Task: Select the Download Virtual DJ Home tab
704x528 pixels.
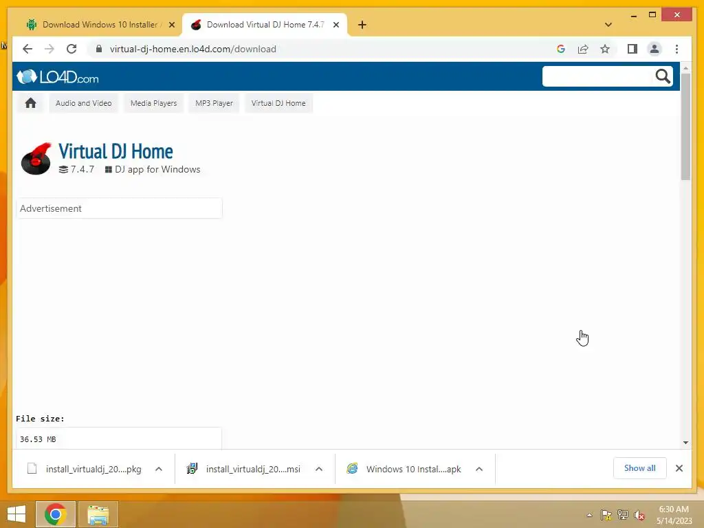Action: click(x=265, y=25)
